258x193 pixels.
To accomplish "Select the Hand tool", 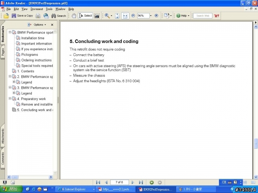I will coord(74,16).
